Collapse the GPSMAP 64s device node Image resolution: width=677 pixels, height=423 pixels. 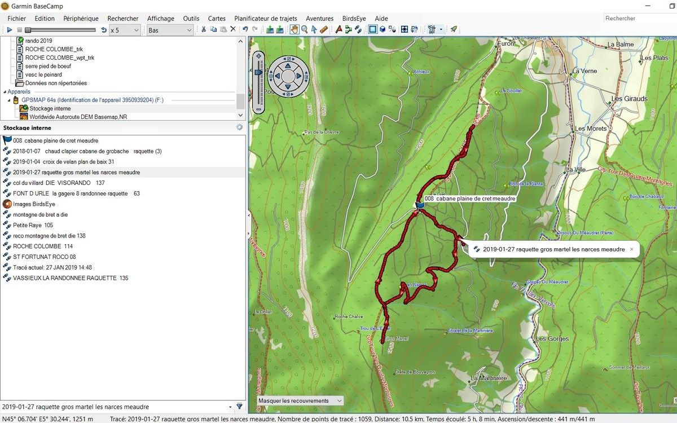click(9, 100)
